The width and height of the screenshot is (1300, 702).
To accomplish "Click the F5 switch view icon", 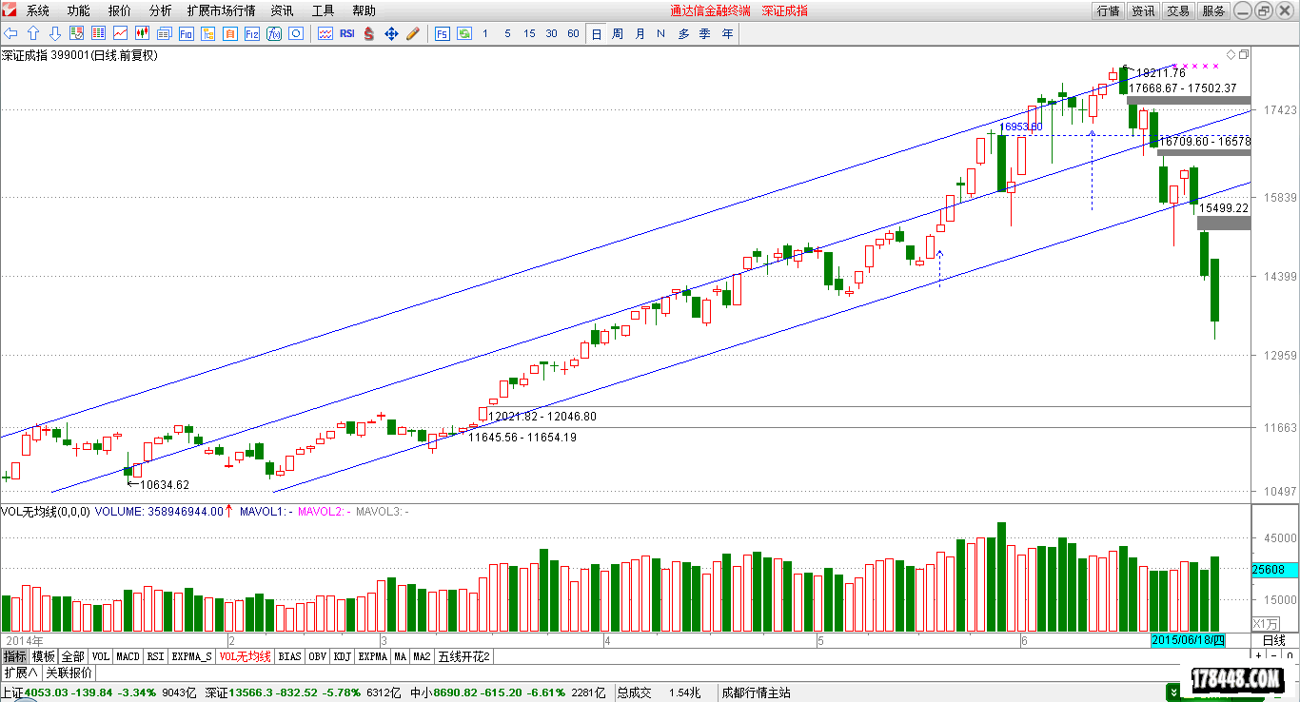I will point(443,33).
